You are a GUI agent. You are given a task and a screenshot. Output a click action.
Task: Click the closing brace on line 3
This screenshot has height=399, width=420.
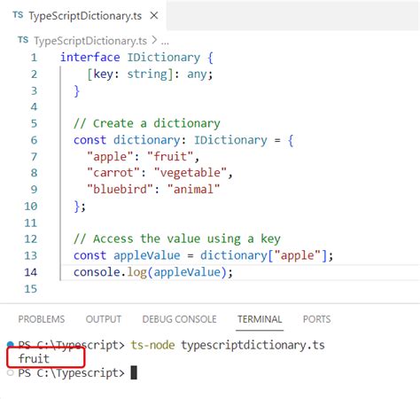point(76,90)
